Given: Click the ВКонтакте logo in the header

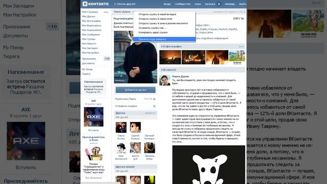Looking at the screenshot, I should (x=96, y=4).
